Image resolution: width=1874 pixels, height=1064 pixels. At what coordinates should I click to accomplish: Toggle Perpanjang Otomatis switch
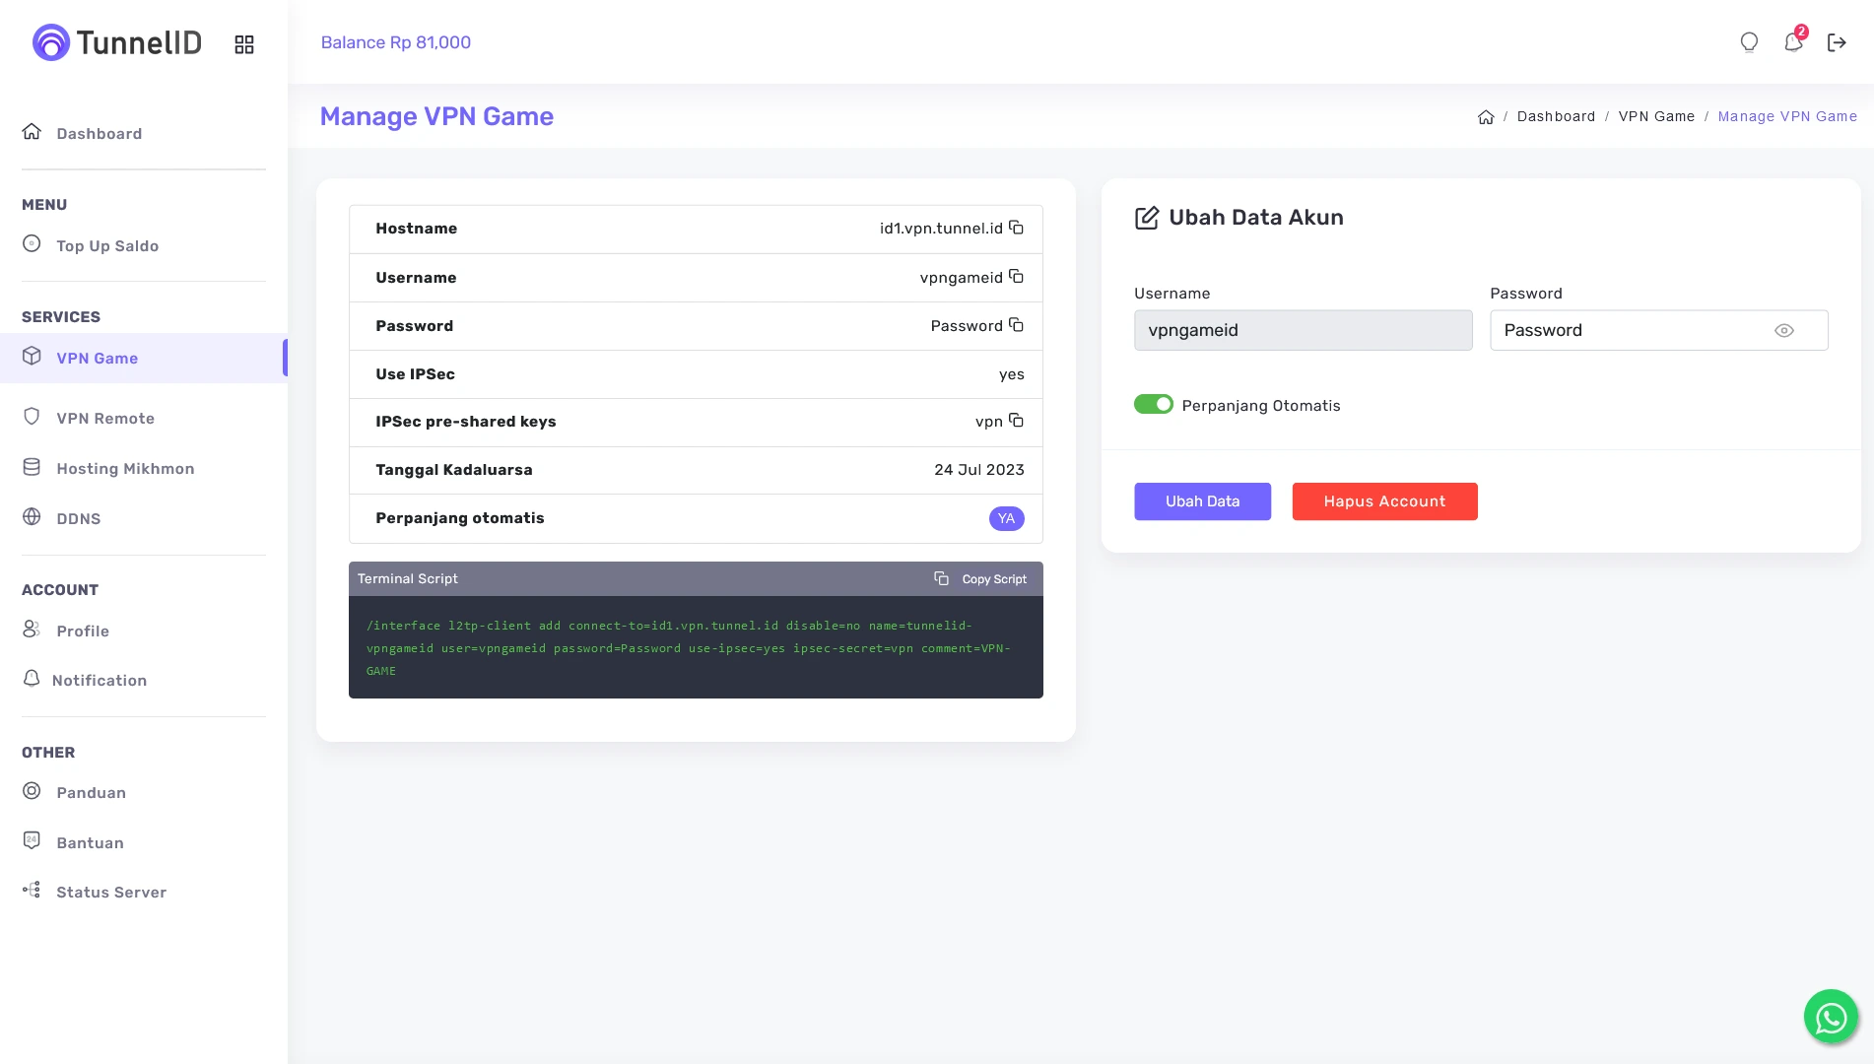coord(1154,405)
